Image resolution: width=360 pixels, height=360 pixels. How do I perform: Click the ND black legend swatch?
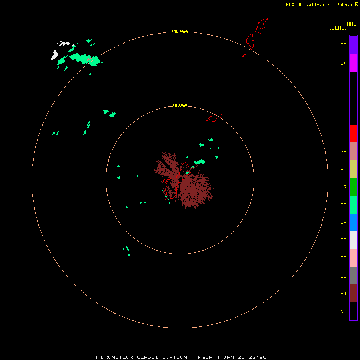(353, 311)
